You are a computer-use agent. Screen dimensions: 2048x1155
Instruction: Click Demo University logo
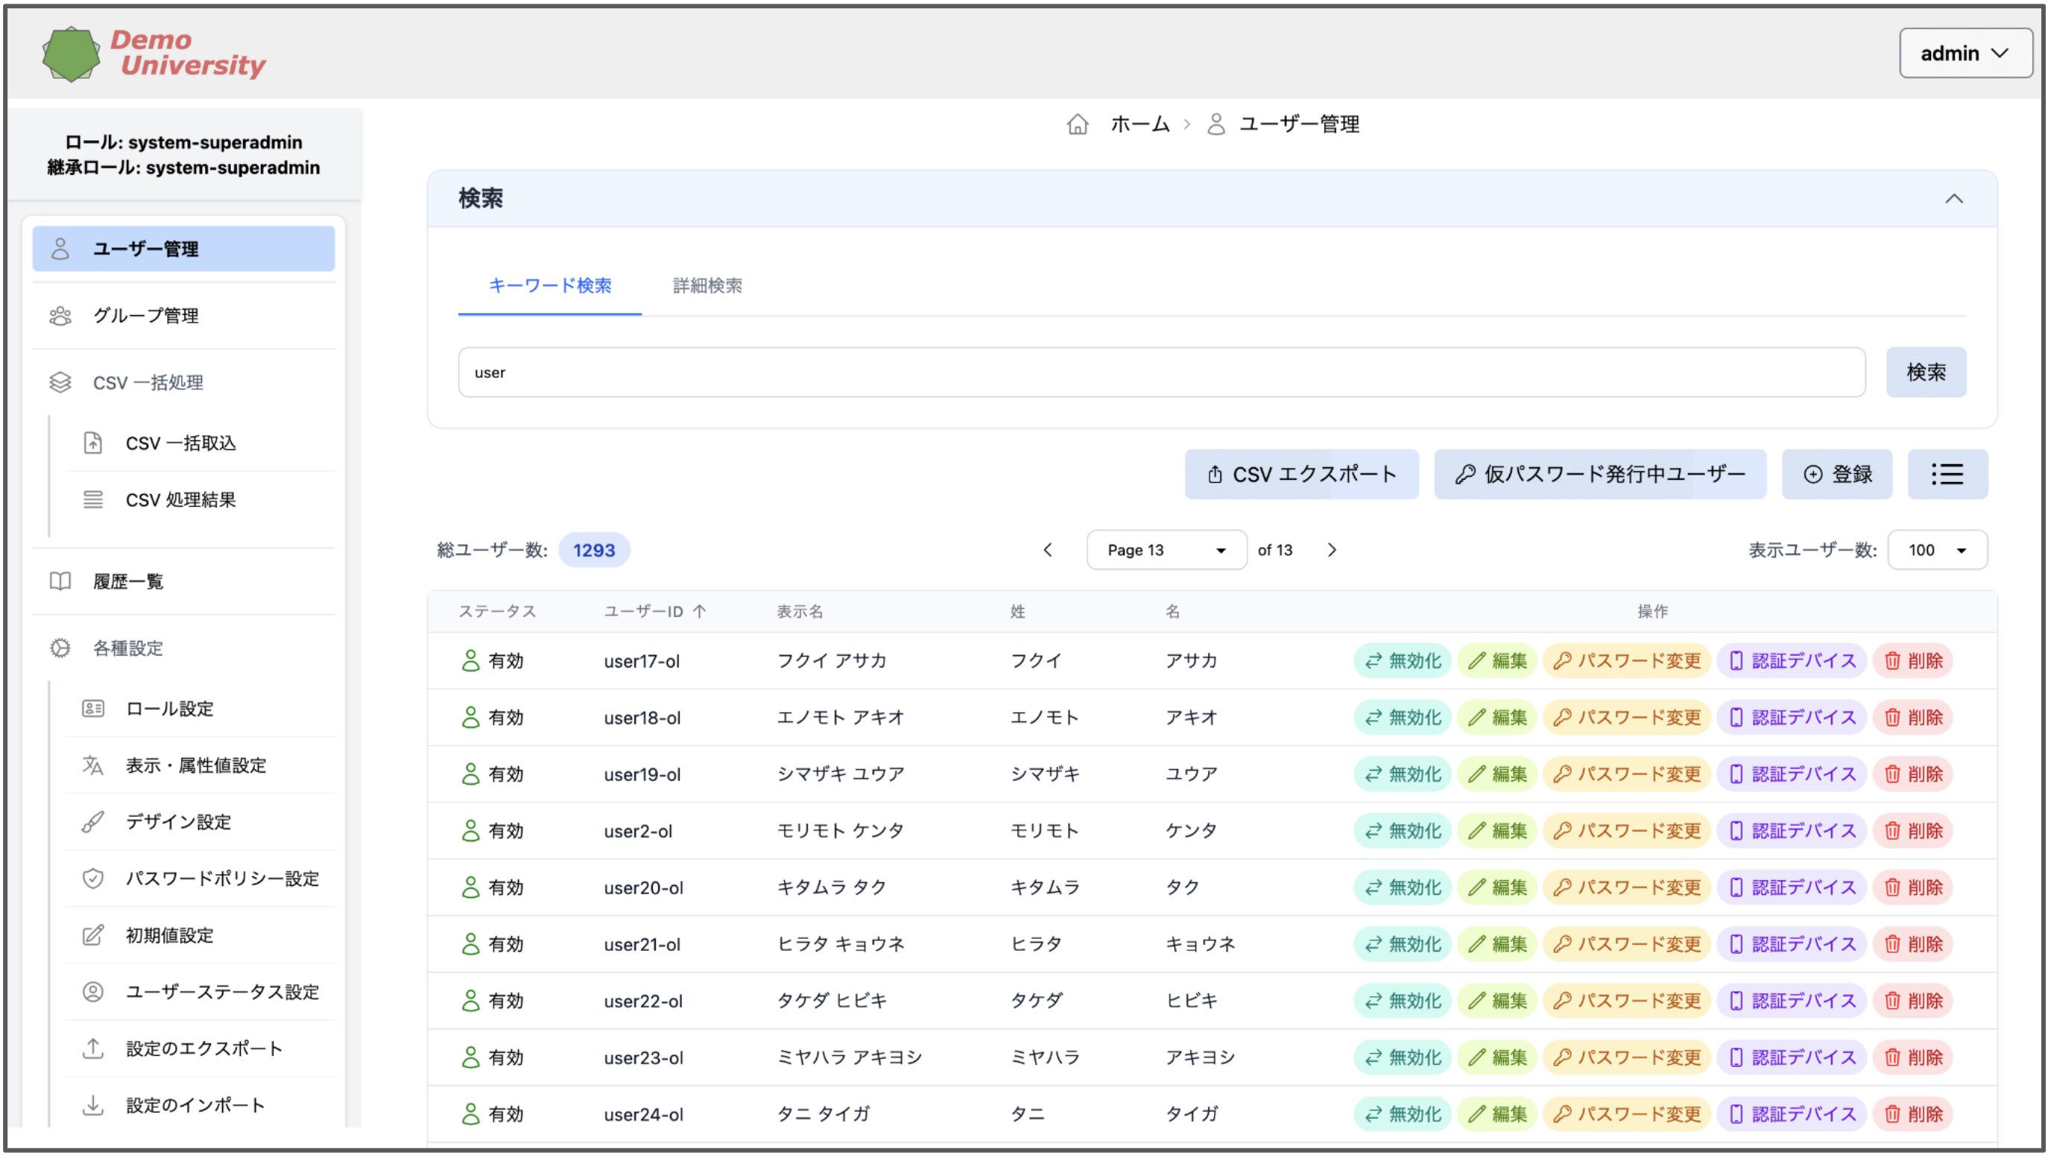pos(154,53)
